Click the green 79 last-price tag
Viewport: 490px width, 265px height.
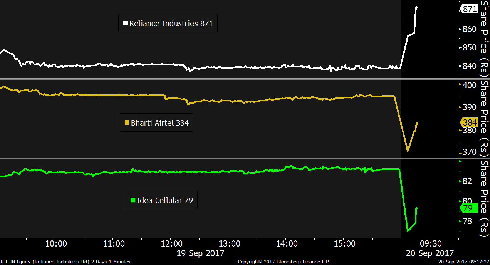pyautogui.click(x=468, y=208)
